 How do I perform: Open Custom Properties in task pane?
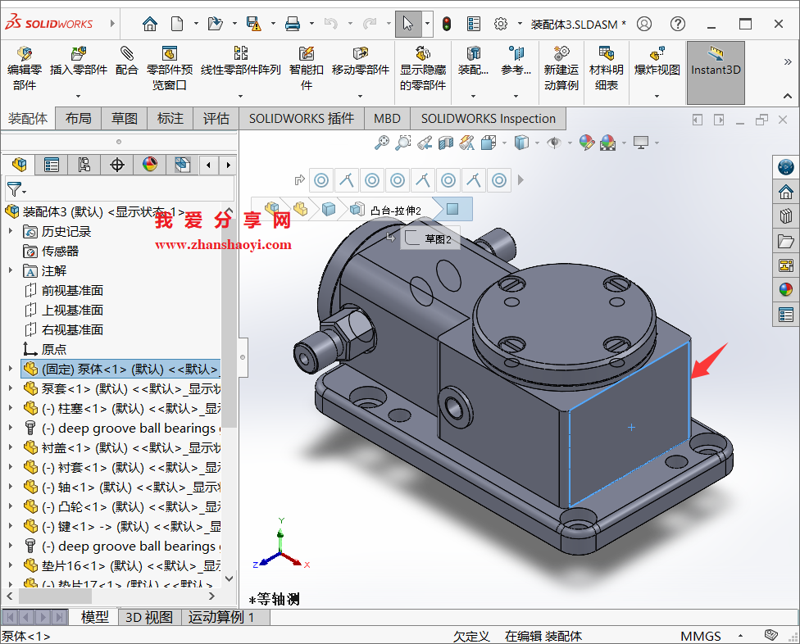pyautogui.click(x=786, y=315)
